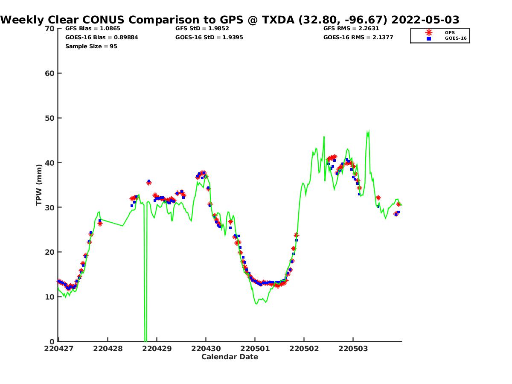Click the y-axis tick label 20
Viewport: 512px width, 384px height.
[x=50, y=252]
